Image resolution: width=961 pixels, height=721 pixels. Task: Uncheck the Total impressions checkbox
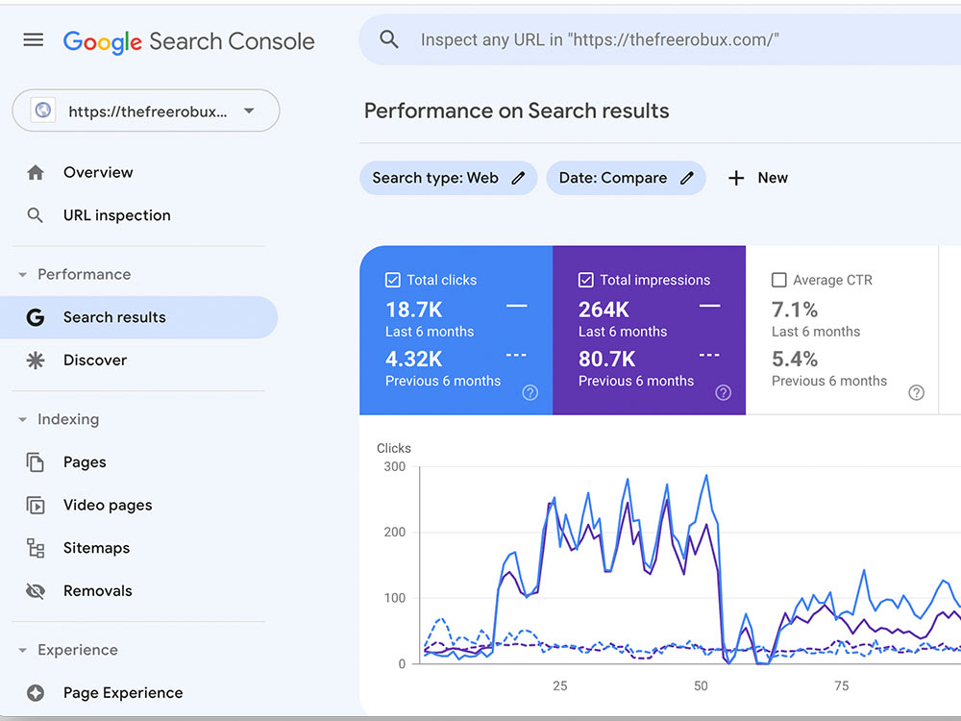(586, 280)
